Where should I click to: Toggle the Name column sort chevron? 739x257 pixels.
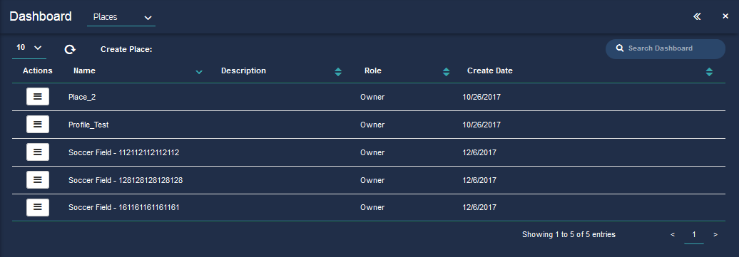tap(199, 72)
